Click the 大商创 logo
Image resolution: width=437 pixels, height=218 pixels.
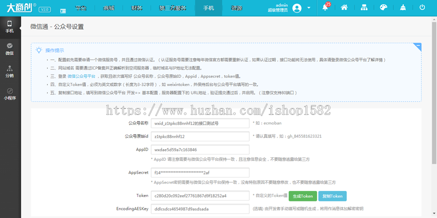(21, 8)
